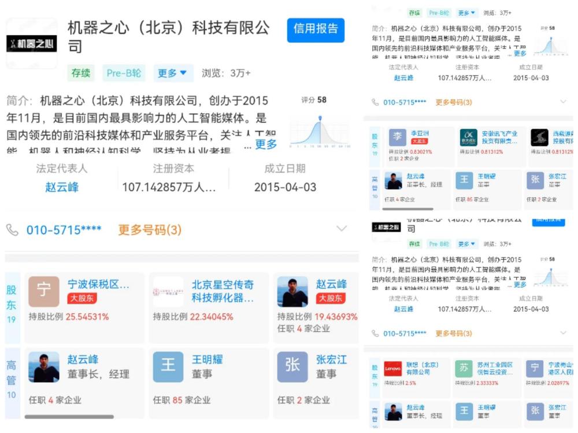Open legal representative 赵云峰 link in left panel

pos(62,187)
